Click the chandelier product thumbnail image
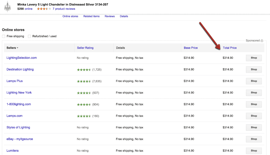The width and height of the screenshot is (270, 155). coord(7,7)
